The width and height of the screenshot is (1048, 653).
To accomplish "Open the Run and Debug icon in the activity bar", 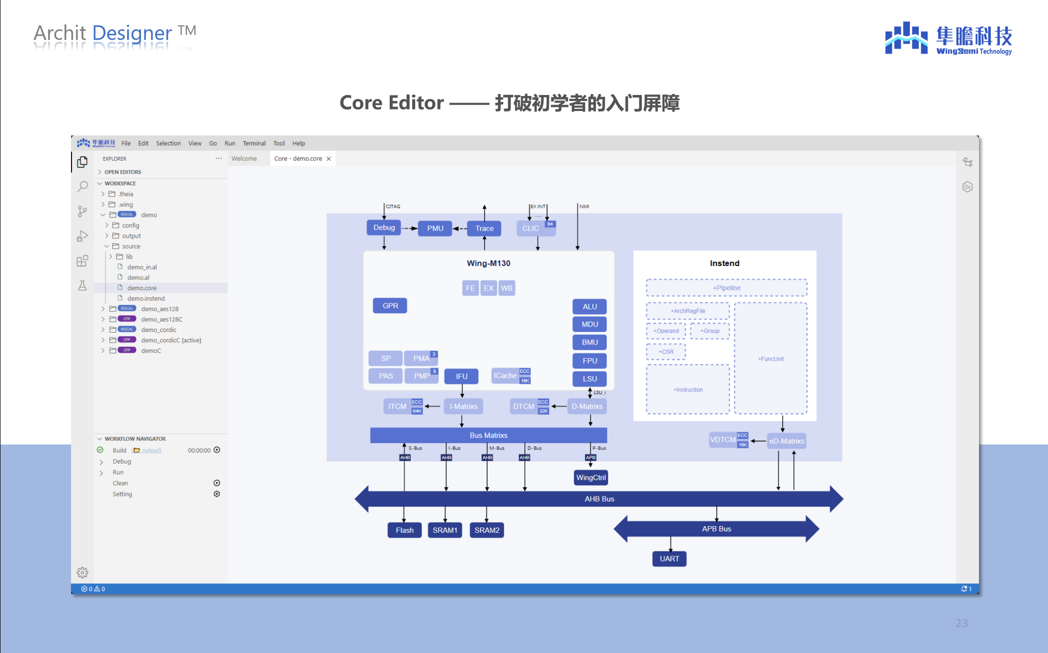I will (83, 236).
